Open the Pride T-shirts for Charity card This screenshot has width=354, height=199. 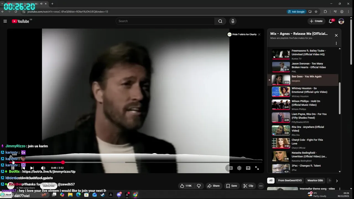[x=242, y=35]
